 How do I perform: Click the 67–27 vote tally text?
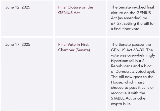[116, 23]
